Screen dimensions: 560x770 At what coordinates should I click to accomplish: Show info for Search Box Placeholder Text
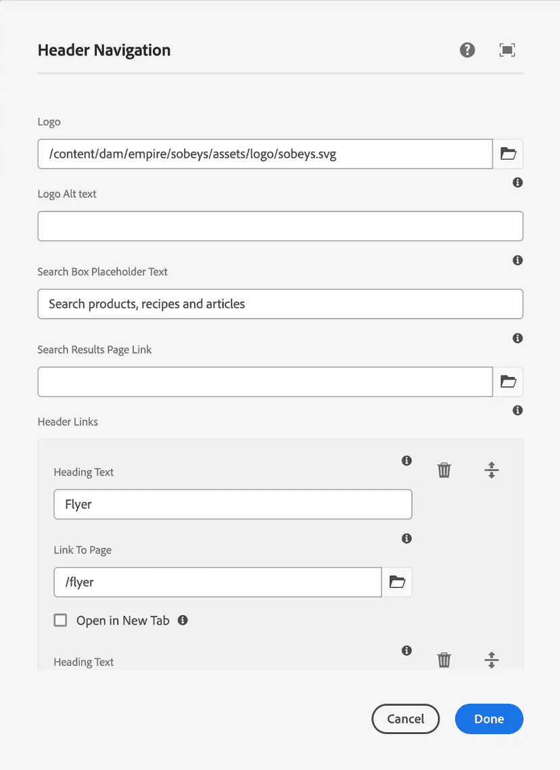(517, 261)
